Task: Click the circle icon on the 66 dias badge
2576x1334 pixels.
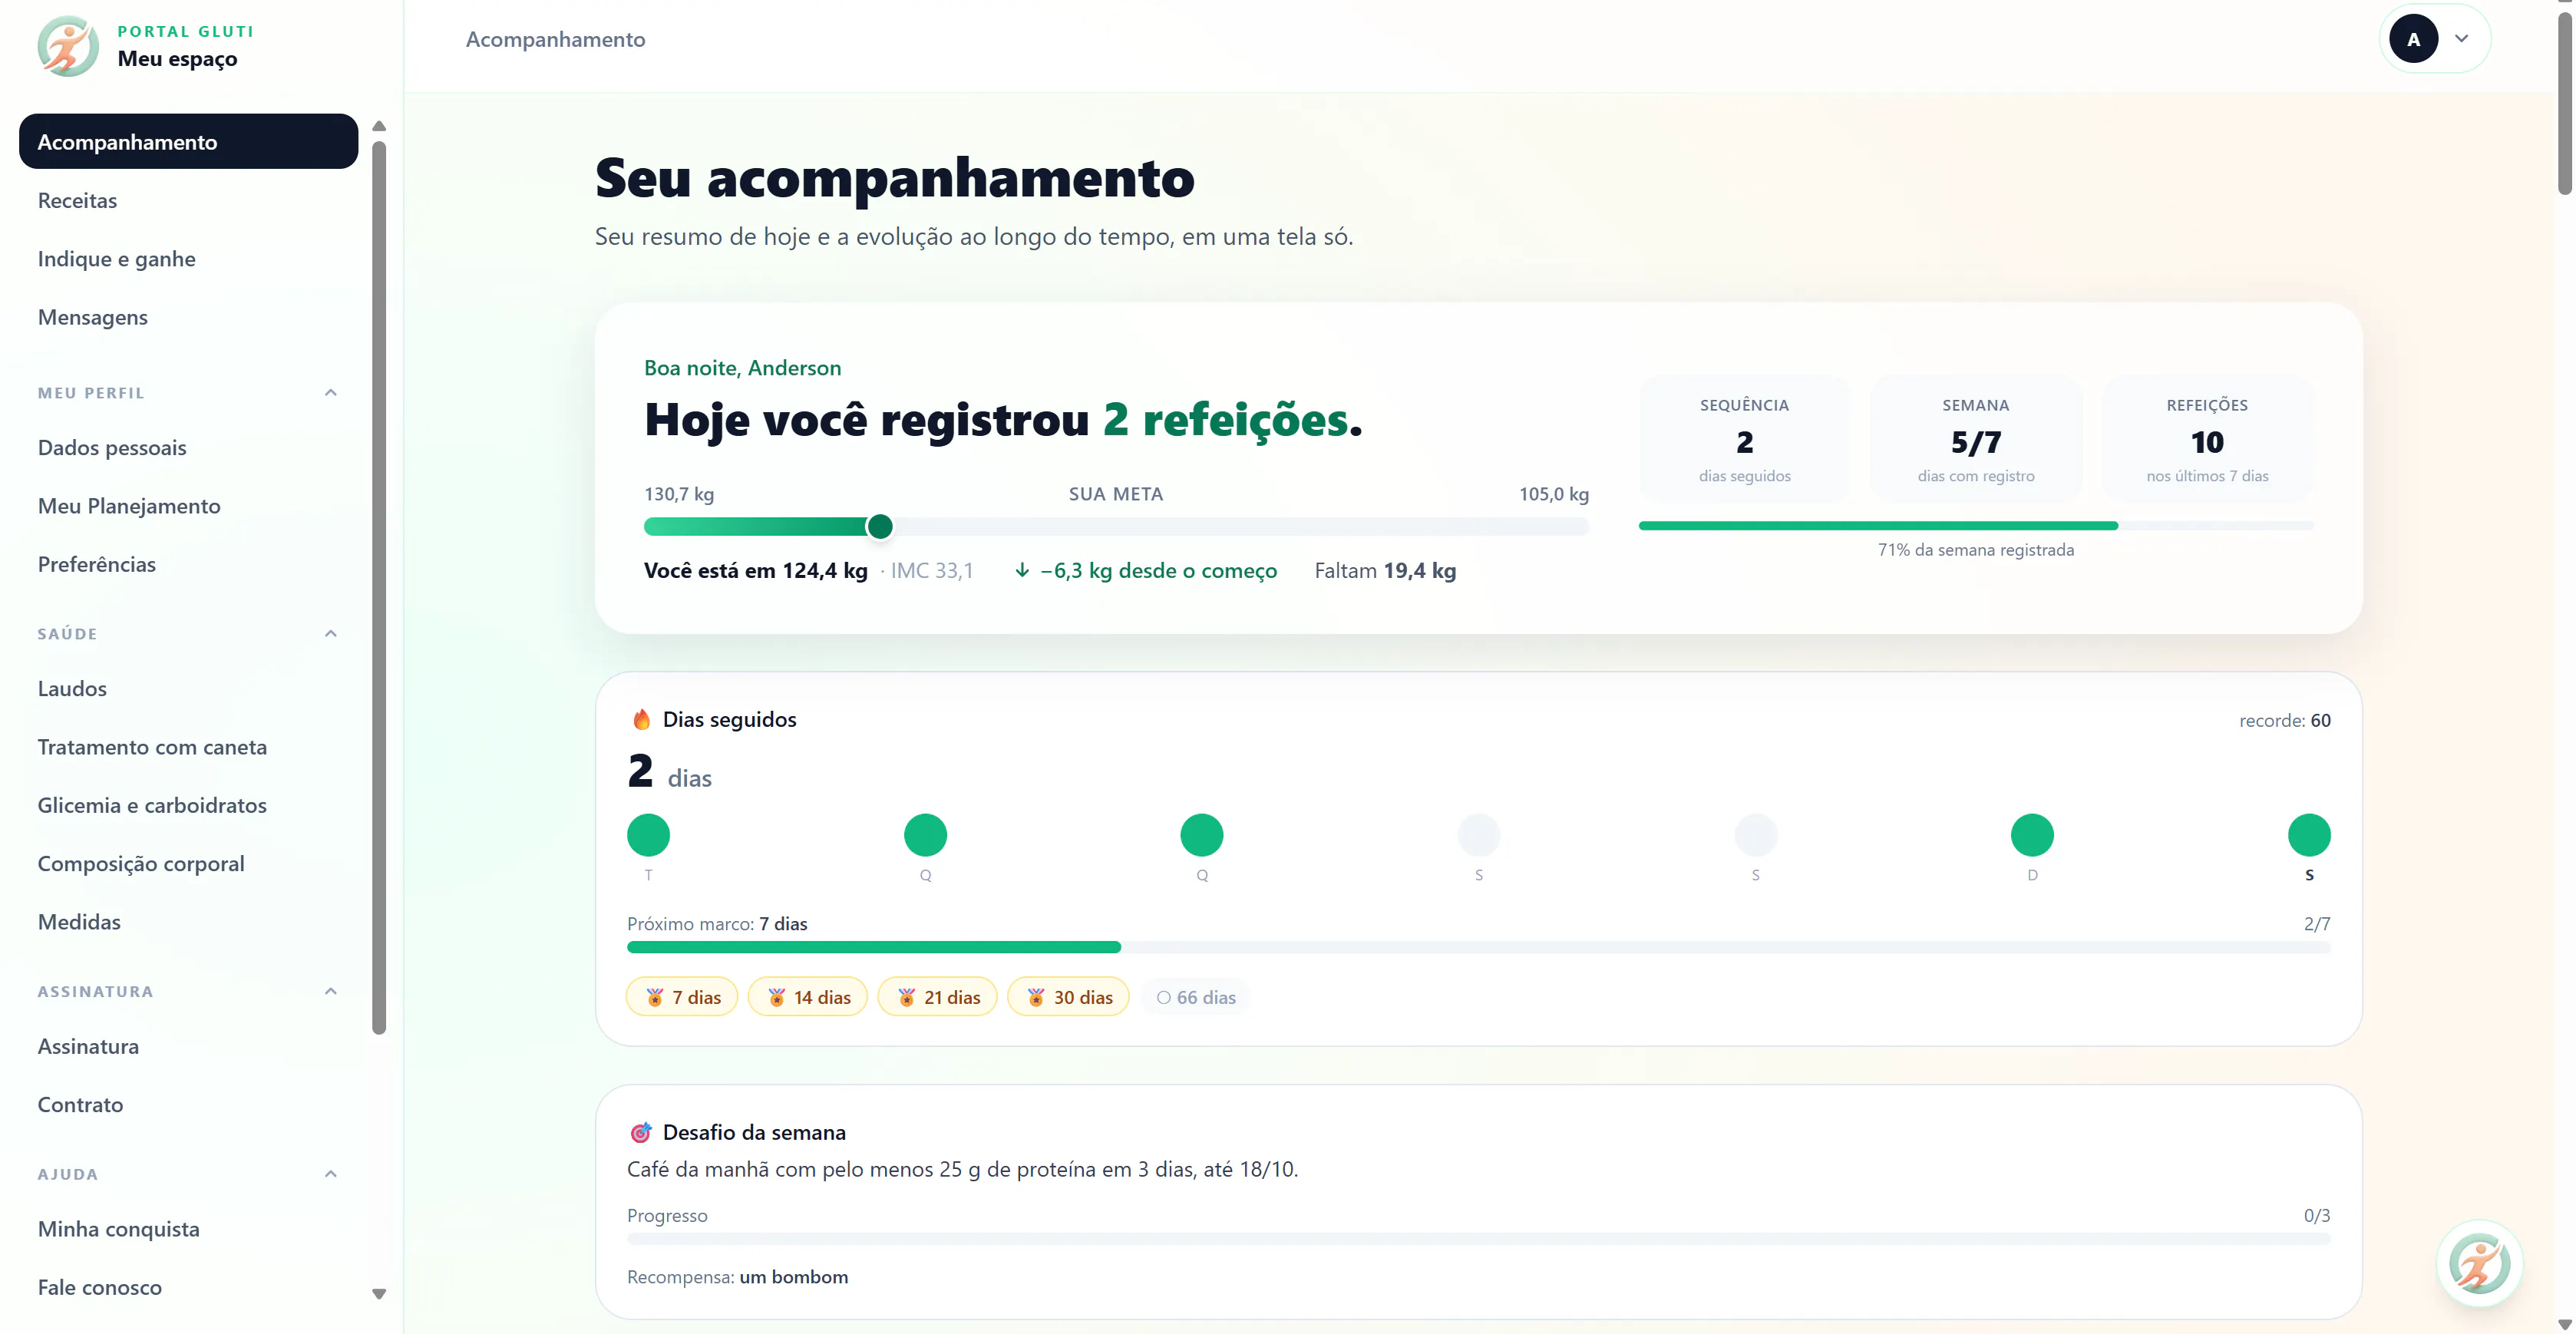Action: (x=1164, y=997)
